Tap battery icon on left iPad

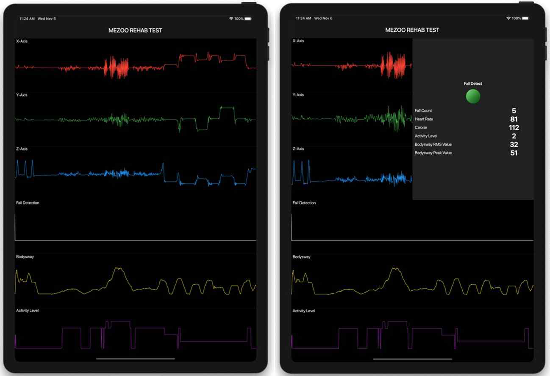click(x=248, y=19)
